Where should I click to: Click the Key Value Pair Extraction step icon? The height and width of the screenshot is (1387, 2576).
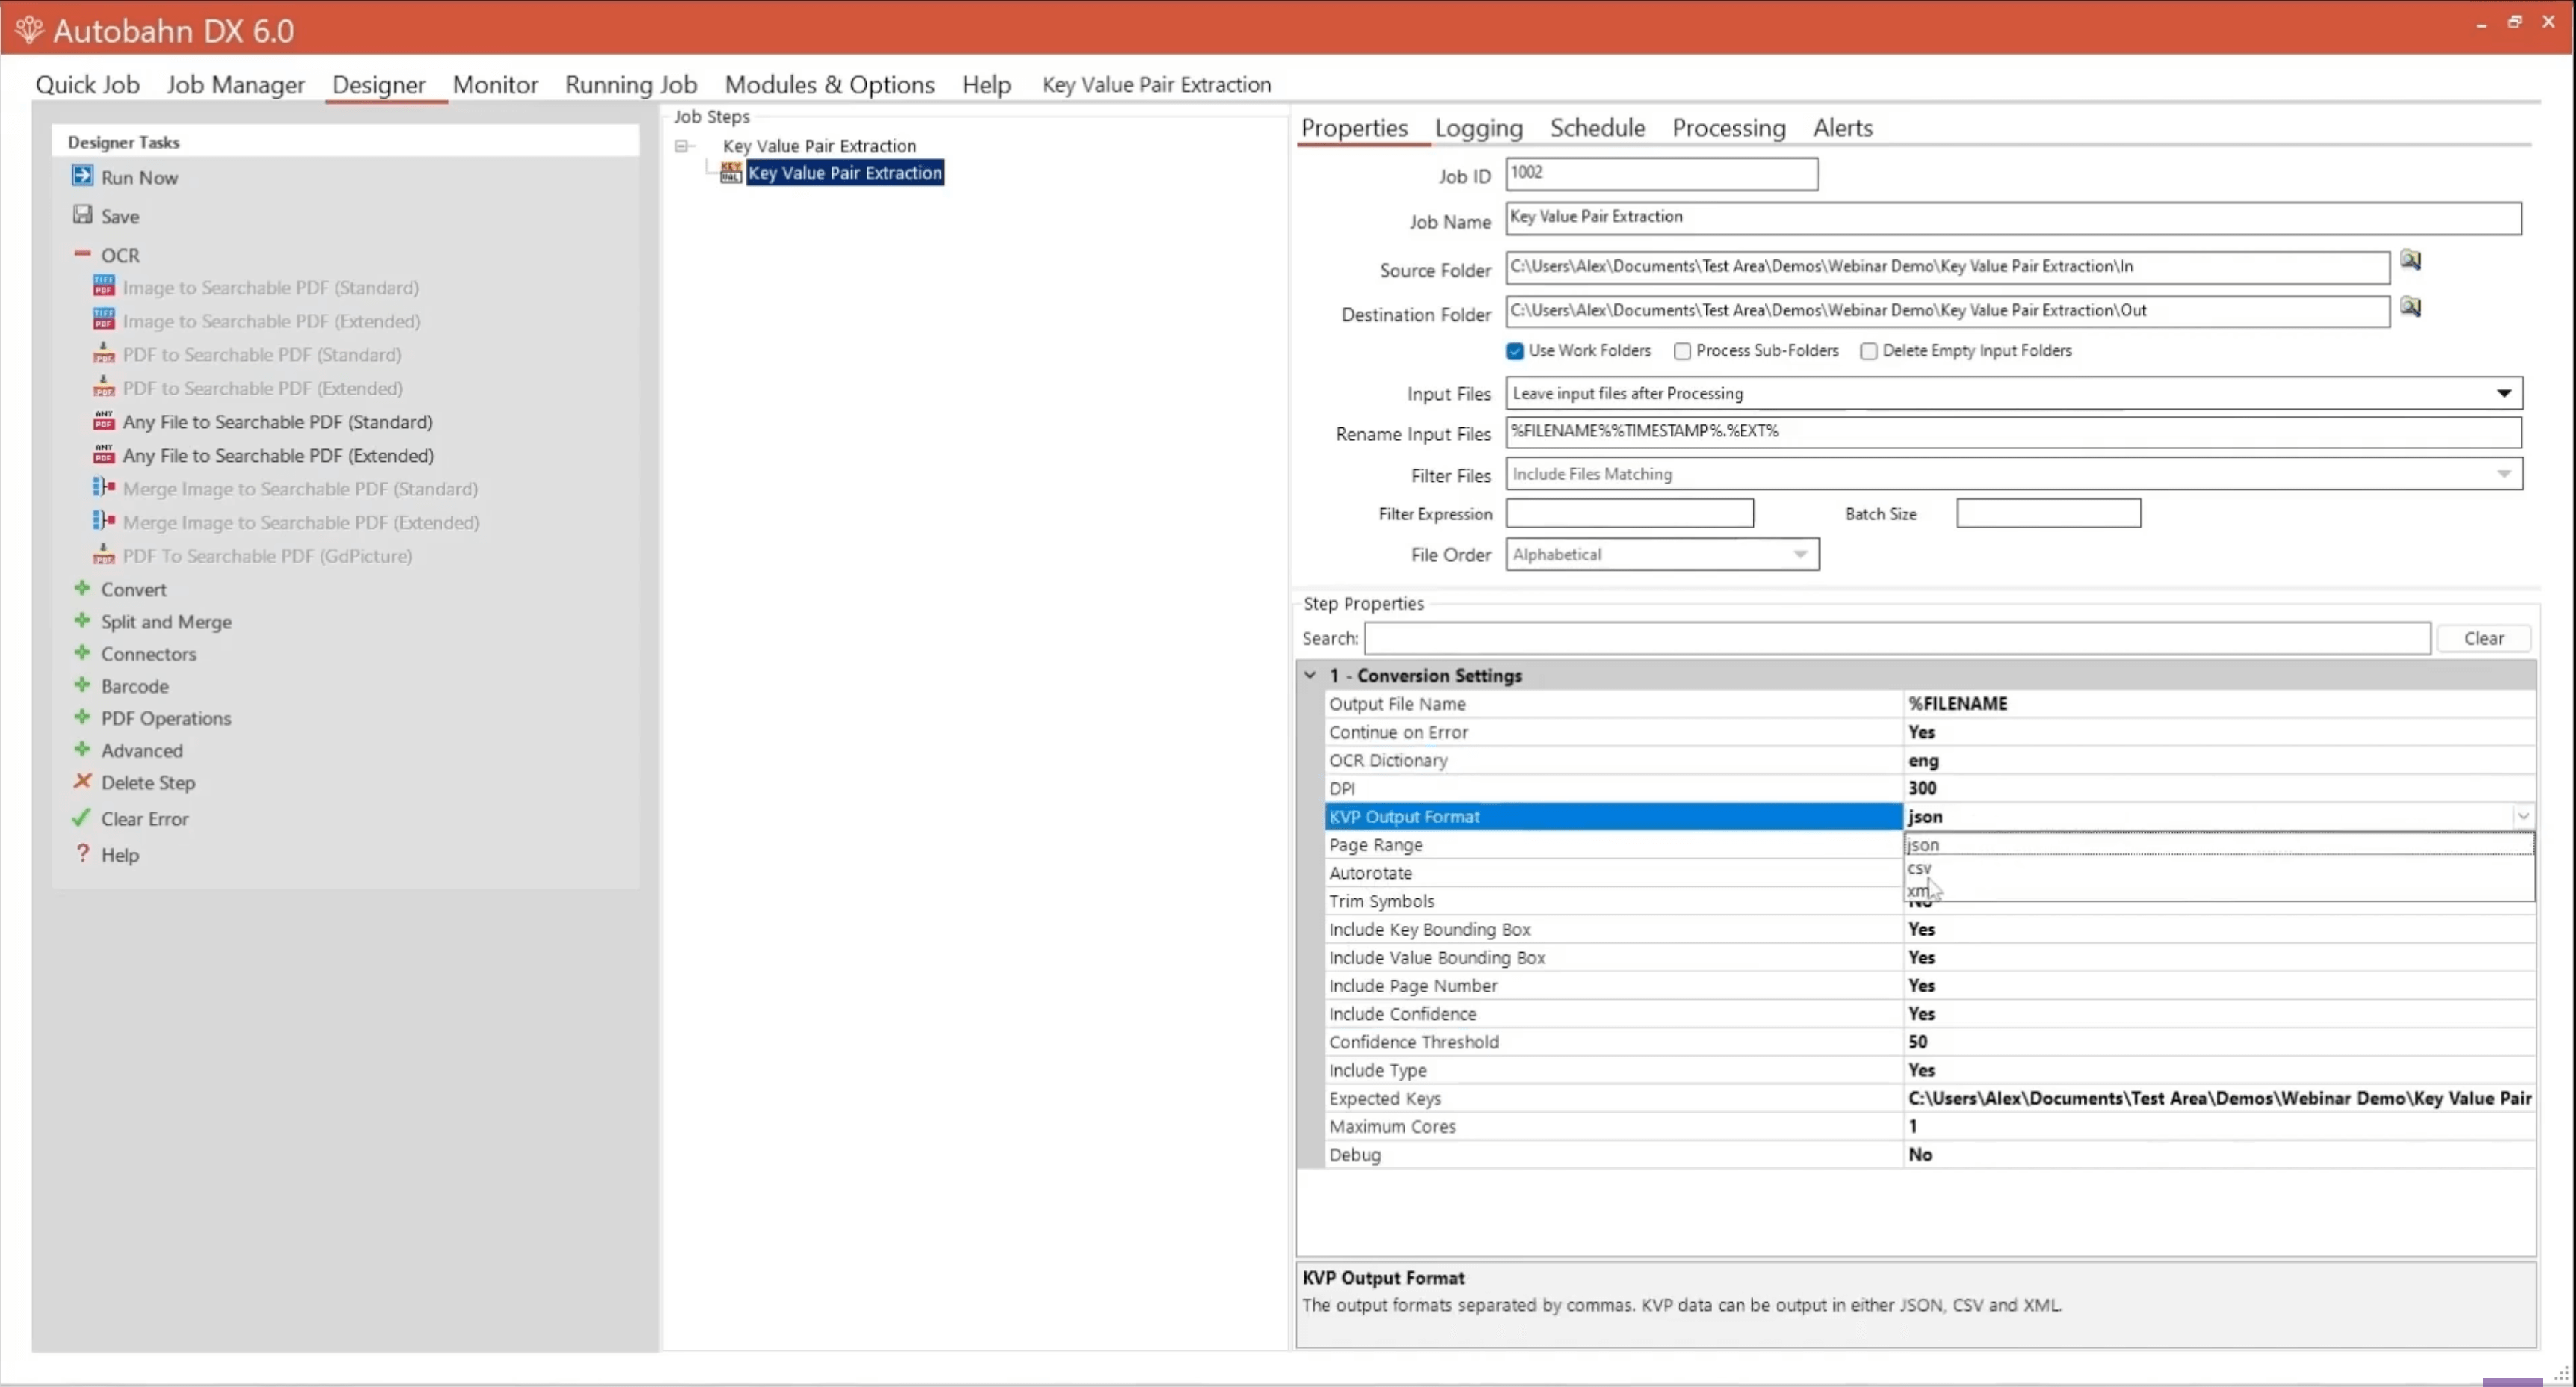tap(731, 173)
